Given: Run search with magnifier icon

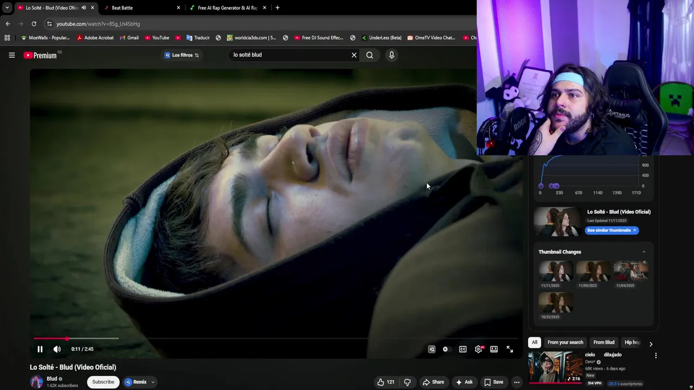Looking at the screenshot, I should (x=370, y=55).
